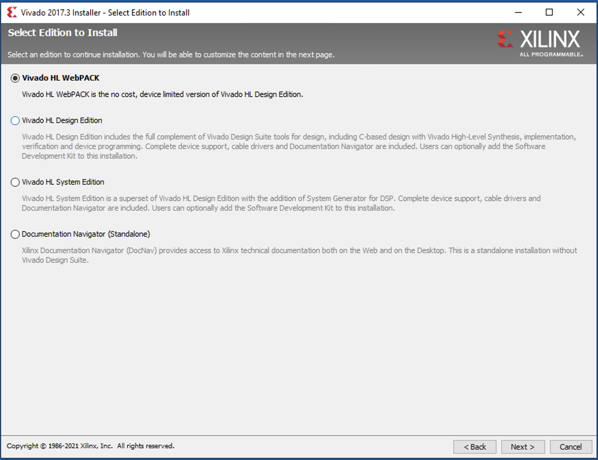This screenshot has height=460, width=598.
Task: Click the 'Select Edition to Install' header heading
Action: click(x=62, y=33)
